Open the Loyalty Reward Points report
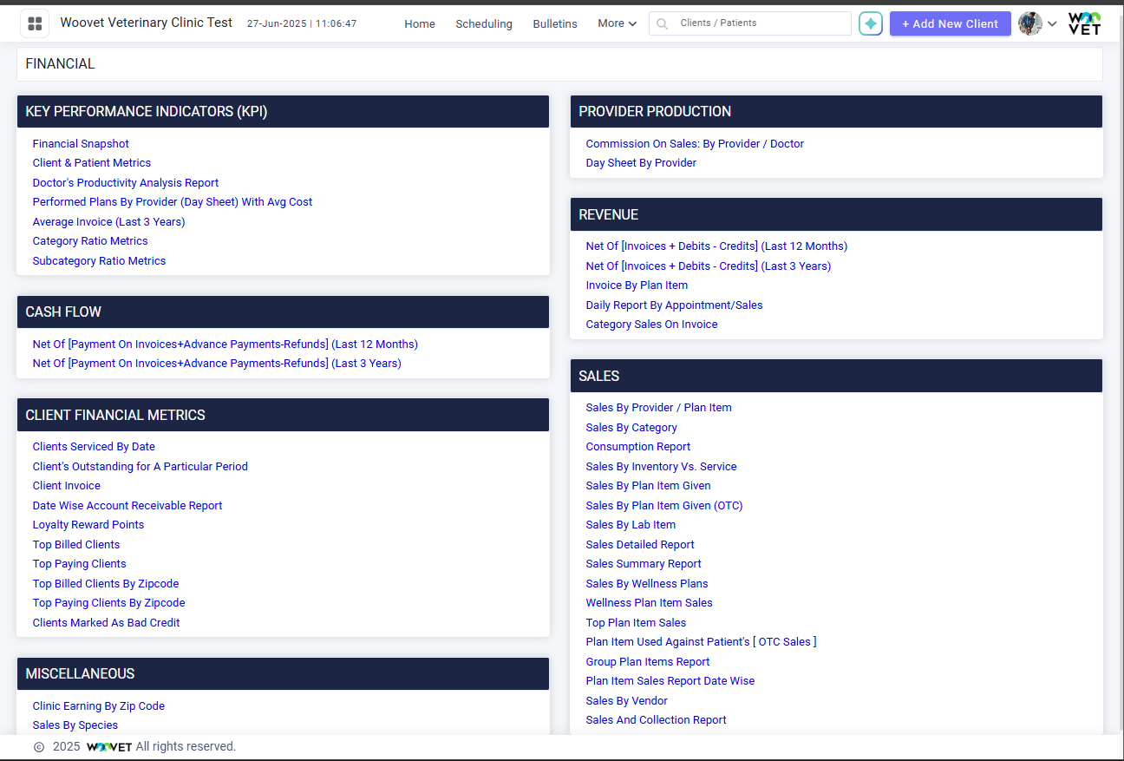This screenshot has width=1124, height=761. pos(88,524)
